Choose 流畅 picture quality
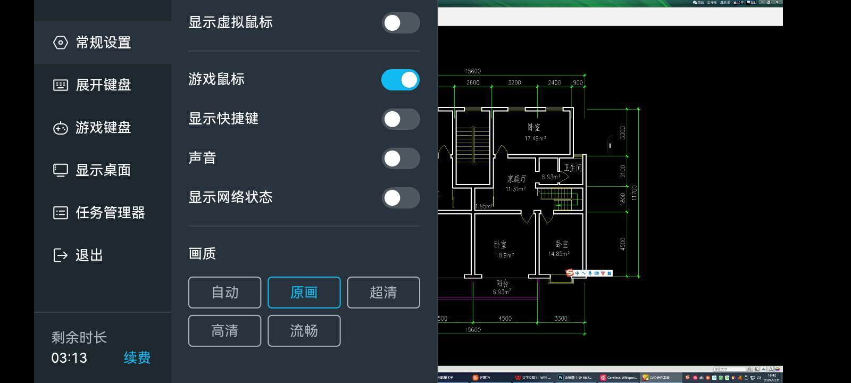 point(304,331)
